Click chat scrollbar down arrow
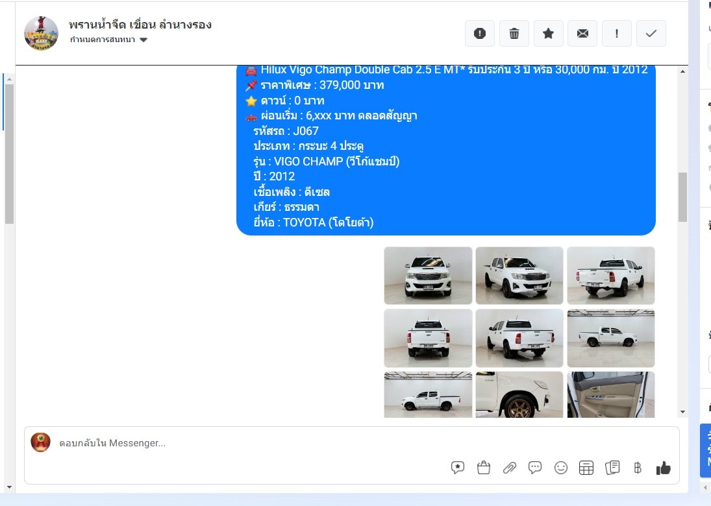This screenshot has height=506, width=711. [683, 412]
